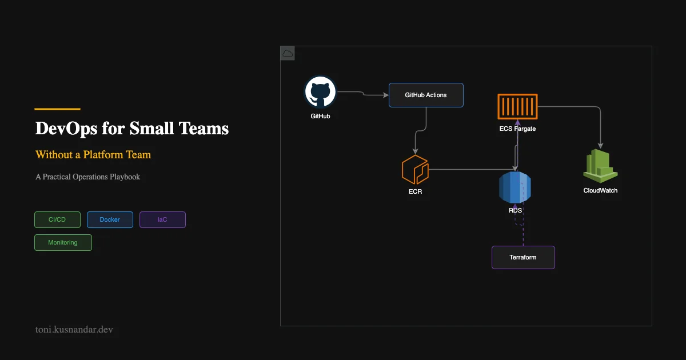Click the GitHub octocat icon
The image size is (686, 360).
click(320, 92)
